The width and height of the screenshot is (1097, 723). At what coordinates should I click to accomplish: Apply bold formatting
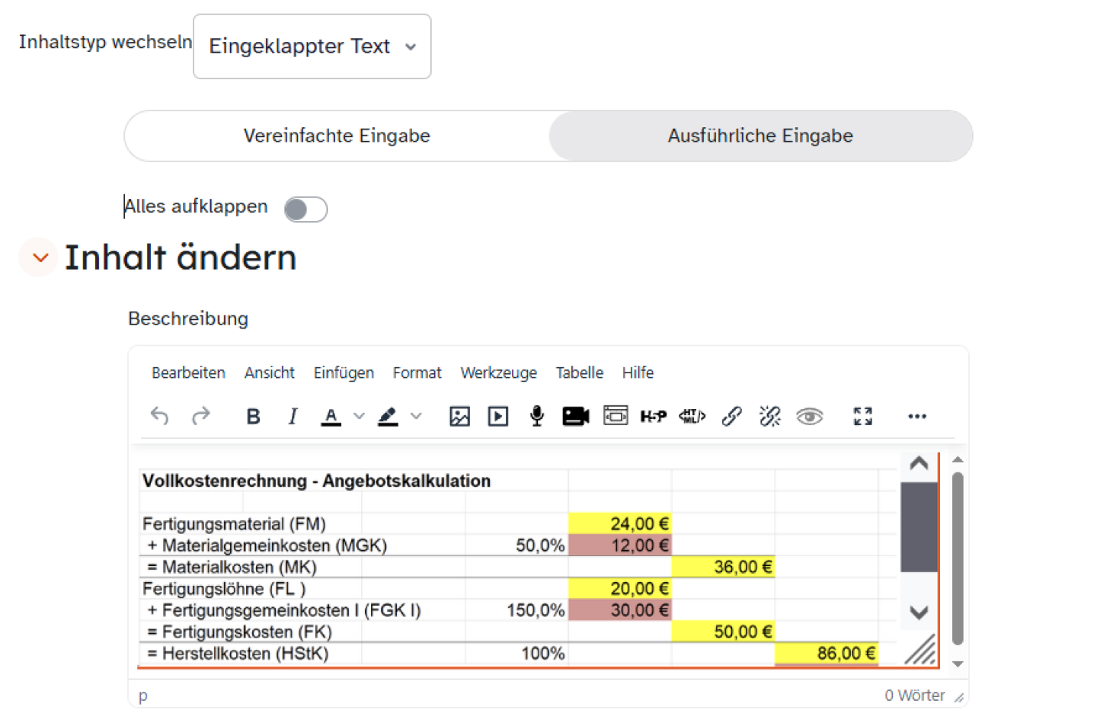253,416
